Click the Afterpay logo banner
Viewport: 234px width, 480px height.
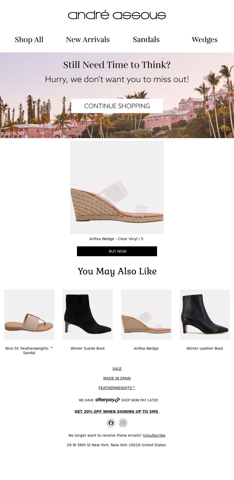(x=118, y=400)
